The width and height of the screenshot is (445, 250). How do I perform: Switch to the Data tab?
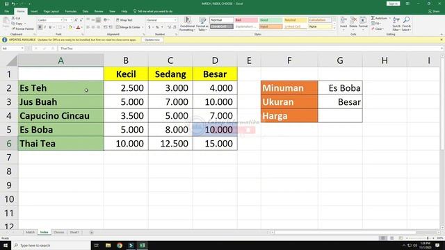[86, 11]
